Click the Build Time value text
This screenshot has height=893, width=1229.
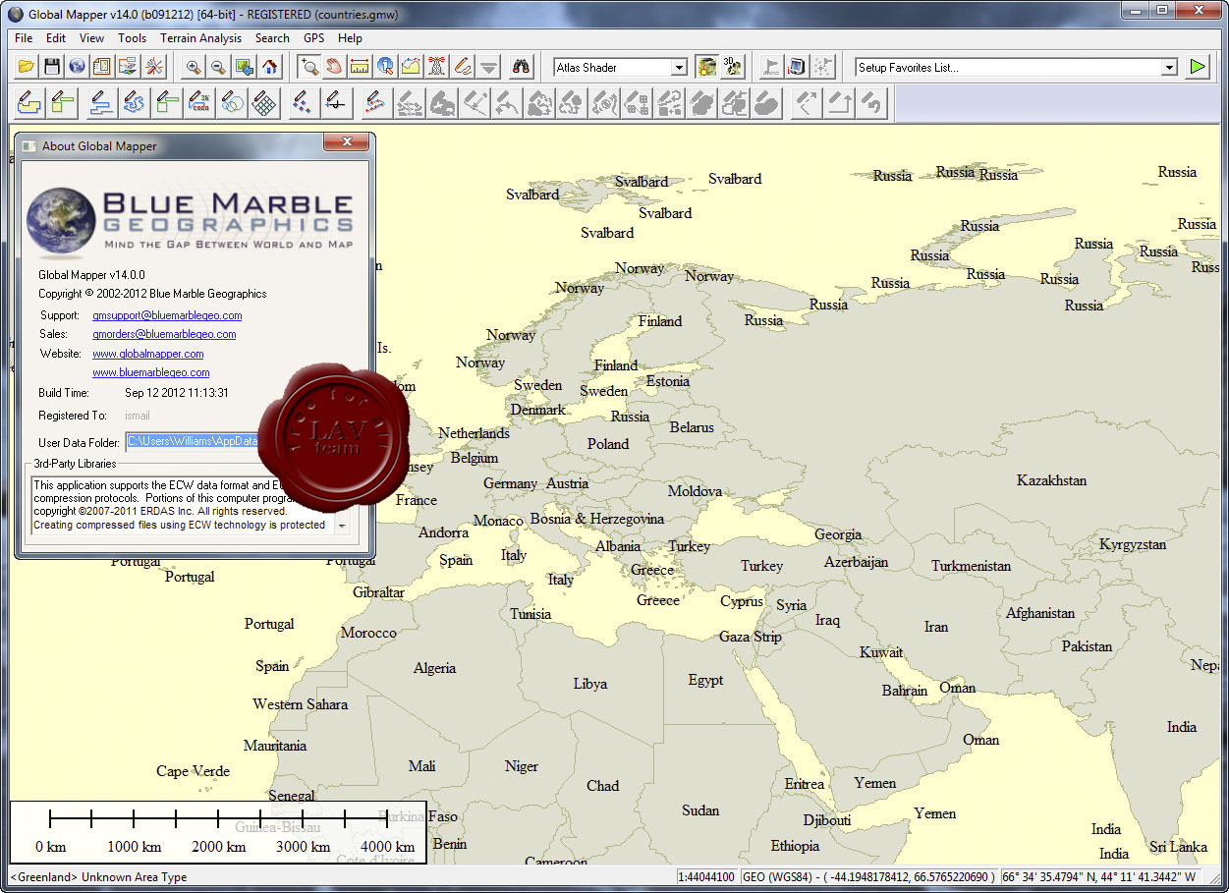(177, 393)
